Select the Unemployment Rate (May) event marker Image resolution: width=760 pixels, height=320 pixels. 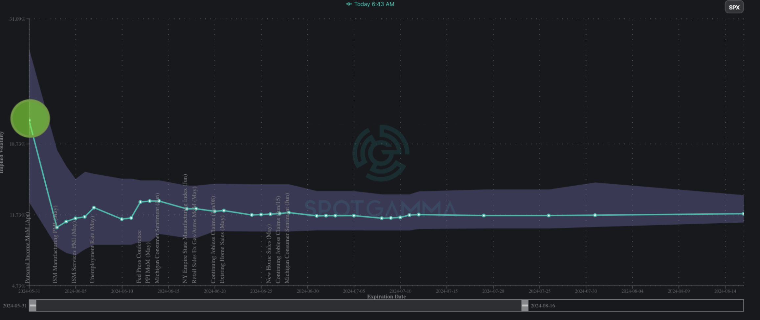[92, 249]
